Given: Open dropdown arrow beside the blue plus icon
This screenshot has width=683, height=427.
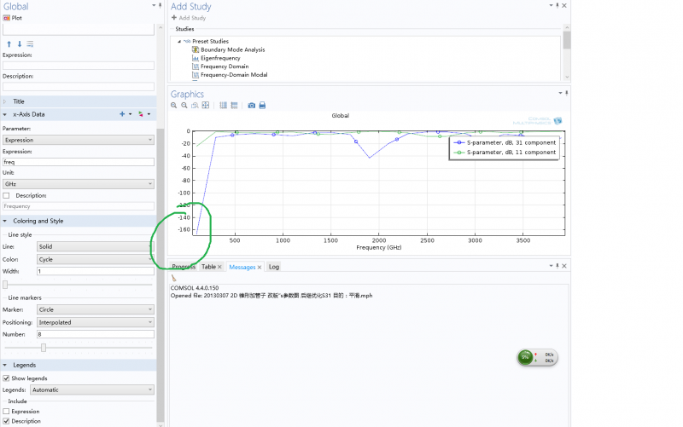Looking at the screenshot, I should (x=130, y=114).
